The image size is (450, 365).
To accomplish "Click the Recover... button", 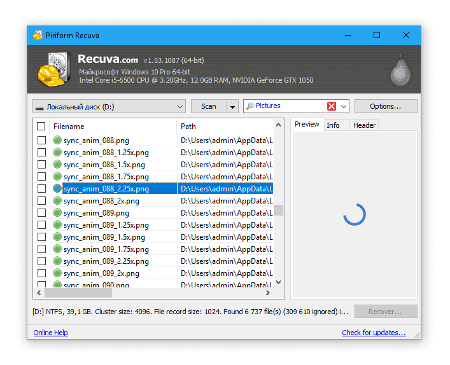I will coord(386,312).
